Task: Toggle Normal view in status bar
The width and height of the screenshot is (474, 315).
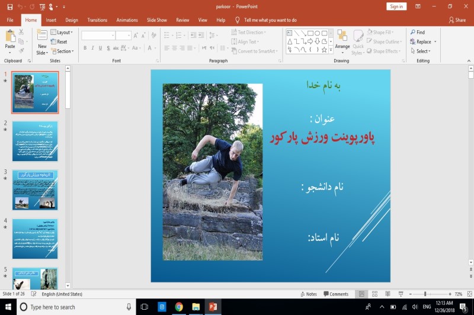Action: tap(361, 294)
